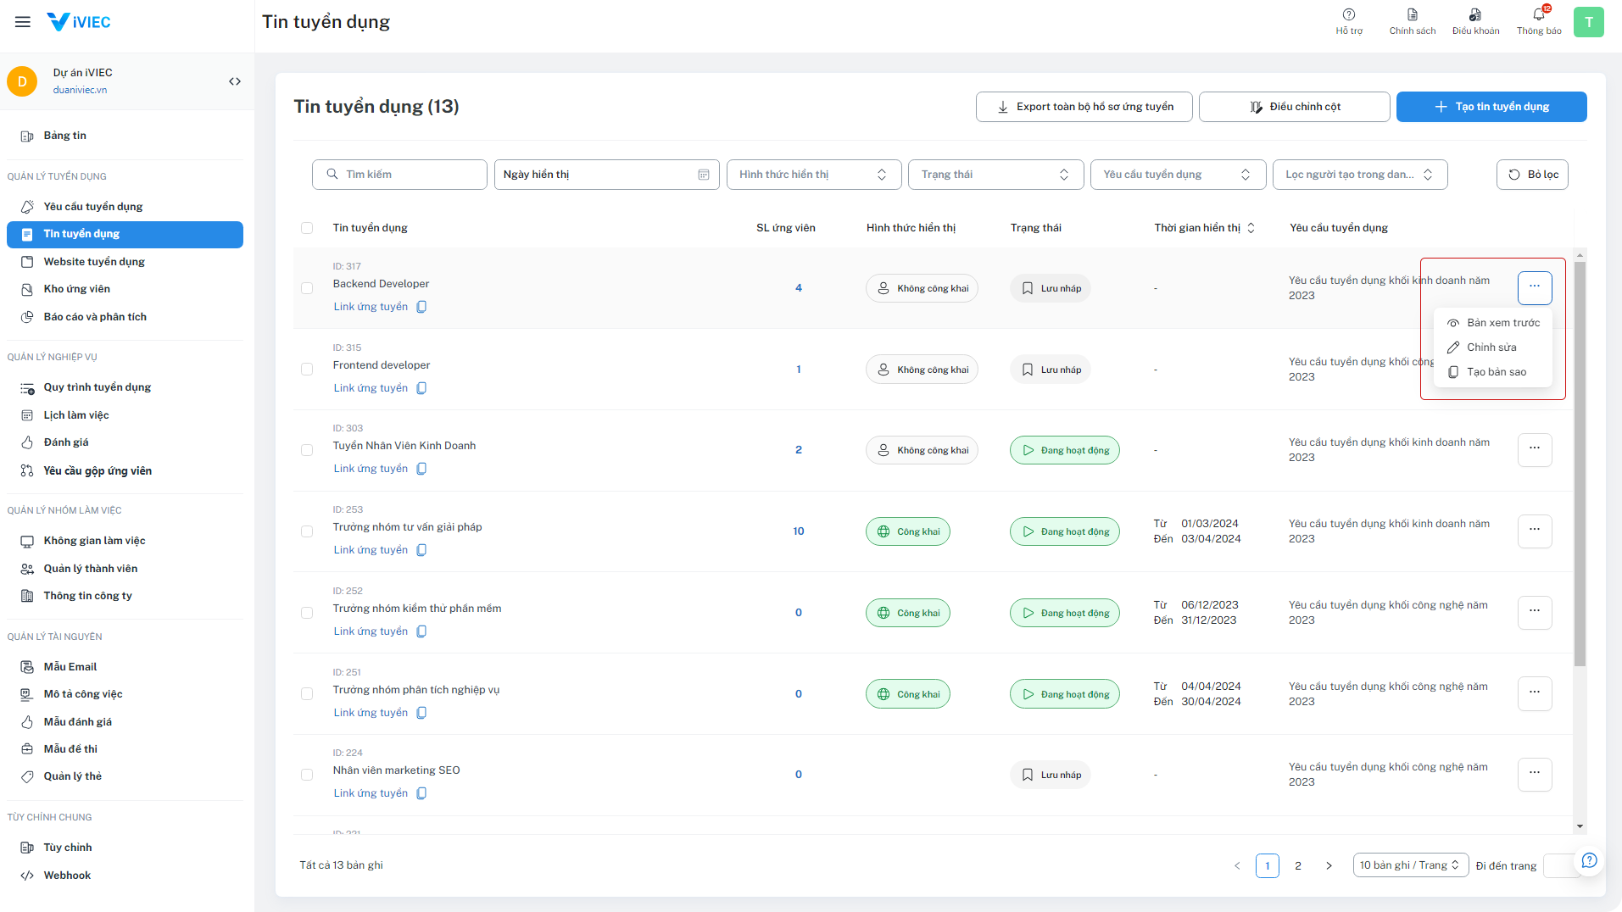Open the 10 bản ghi / Trang selector
1622x912 pixels.
[x=1410, y=865]
